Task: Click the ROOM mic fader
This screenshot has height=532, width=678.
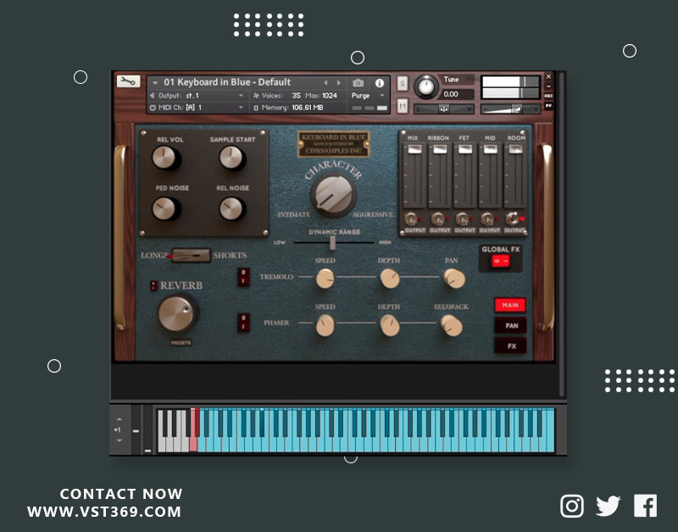Action: pos(516,150)
